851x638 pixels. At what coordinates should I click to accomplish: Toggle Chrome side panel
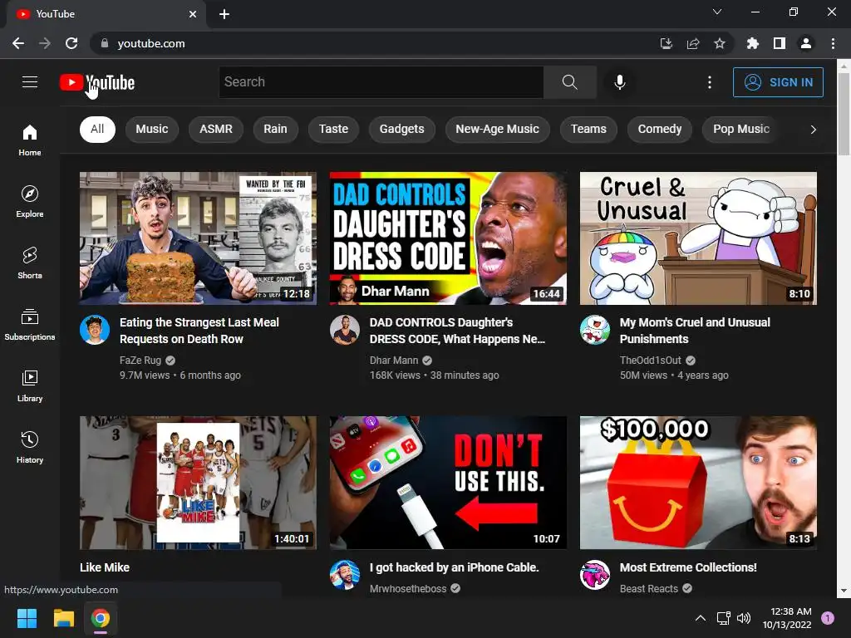coord(780,43)
